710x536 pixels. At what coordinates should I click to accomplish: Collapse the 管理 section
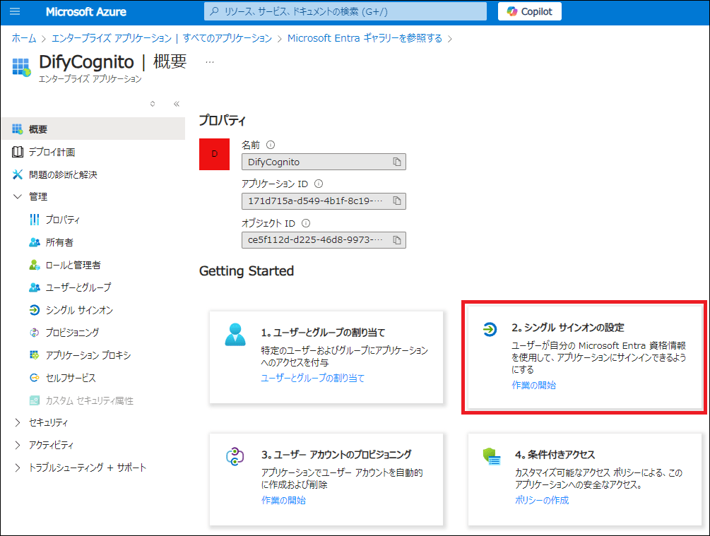coord(18,197)
